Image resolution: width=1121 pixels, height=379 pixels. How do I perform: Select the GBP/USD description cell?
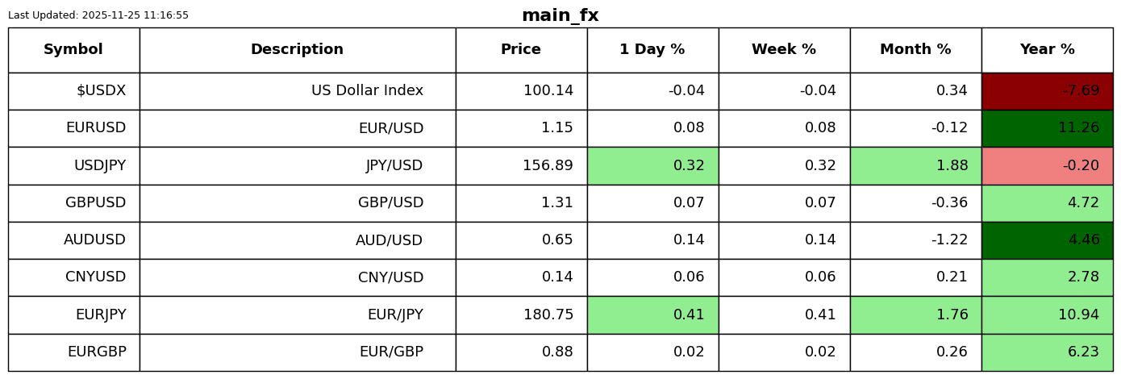[x=297, y=203]
